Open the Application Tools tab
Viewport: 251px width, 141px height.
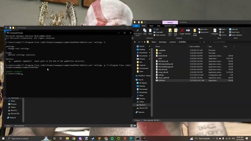[170, 26]
